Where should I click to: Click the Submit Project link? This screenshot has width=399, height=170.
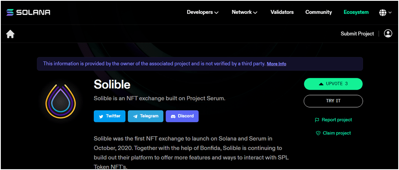pos(357,33)
